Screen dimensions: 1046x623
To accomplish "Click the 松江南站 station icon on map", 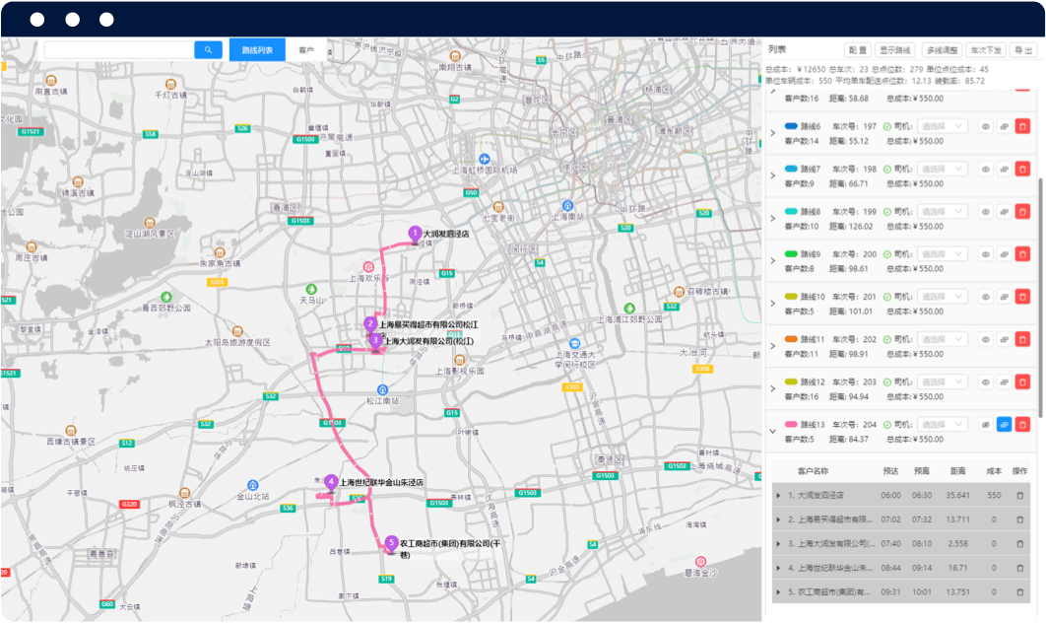I will 382,389.
